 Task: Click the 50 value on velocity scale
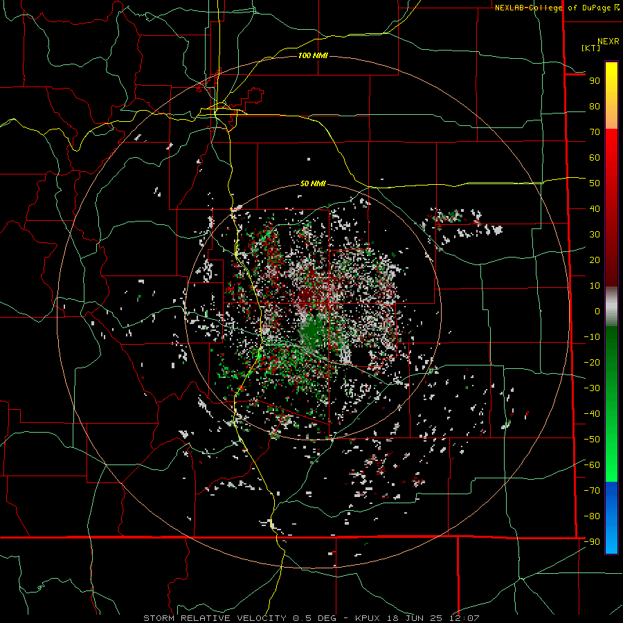[x=595, y=183]
